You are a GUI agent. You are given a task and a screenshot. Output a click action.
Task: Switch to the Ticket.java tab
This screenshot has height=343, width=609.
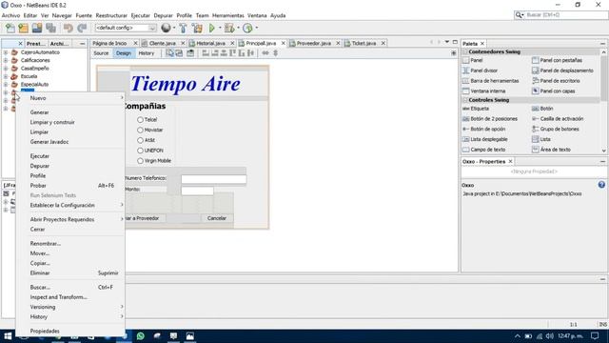click(x=363, y=43)
